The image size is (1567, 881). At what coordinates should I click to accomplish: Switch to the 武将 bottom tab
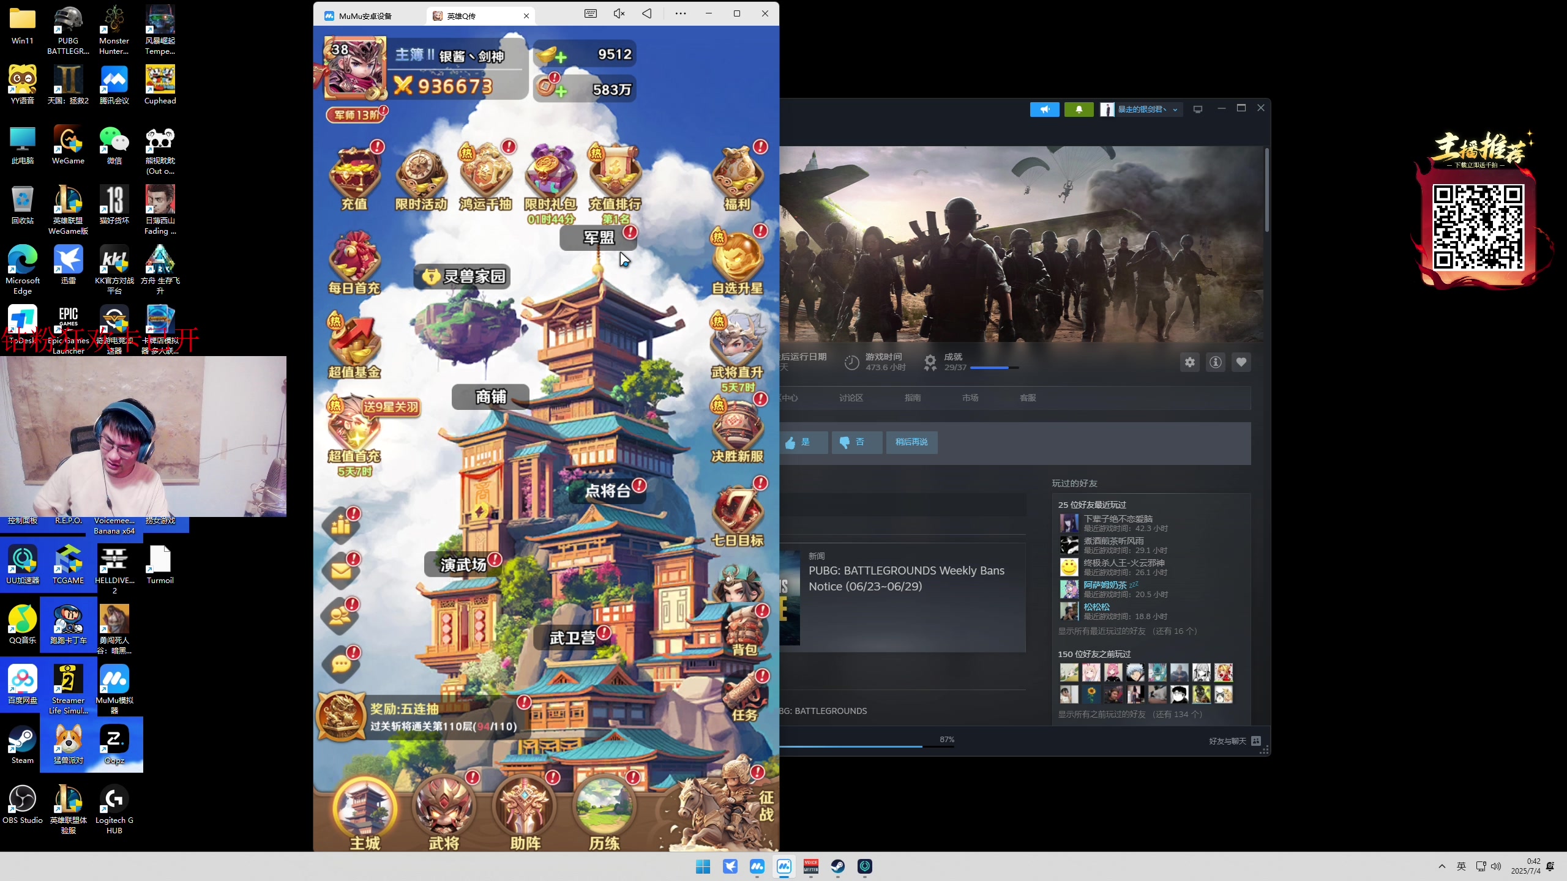click(444, 814)
